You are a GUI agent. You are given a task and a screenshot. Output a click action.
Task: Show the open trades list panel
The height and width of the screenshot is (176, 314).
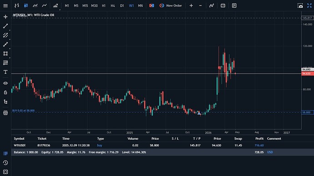(x=5, y=153)
